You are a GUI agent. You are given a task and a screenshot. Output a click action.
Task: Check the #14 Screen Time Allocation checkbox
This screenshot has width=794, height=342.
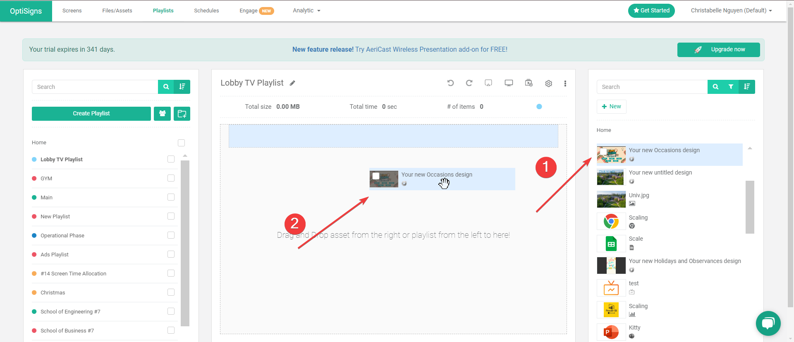171,273
